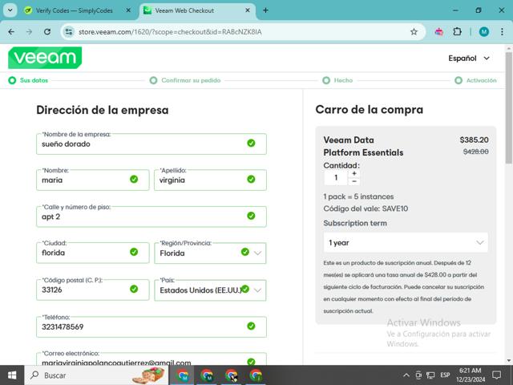This screenshot has height=385, width=513.
Task: Bookmark this page with the star icon
Action: click(x=414, y=32)
